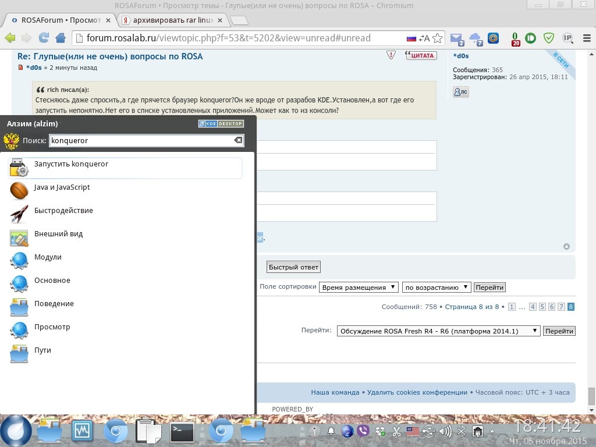Click 'Перейти' next to forum jump dropdown
Viewport: 596px width, 447px height.
coord(559,331)
